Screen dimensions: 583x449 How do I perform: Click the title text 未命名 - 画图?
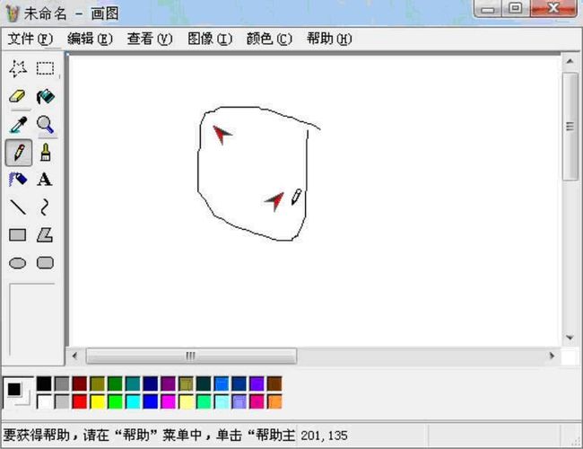coord(72,13)
